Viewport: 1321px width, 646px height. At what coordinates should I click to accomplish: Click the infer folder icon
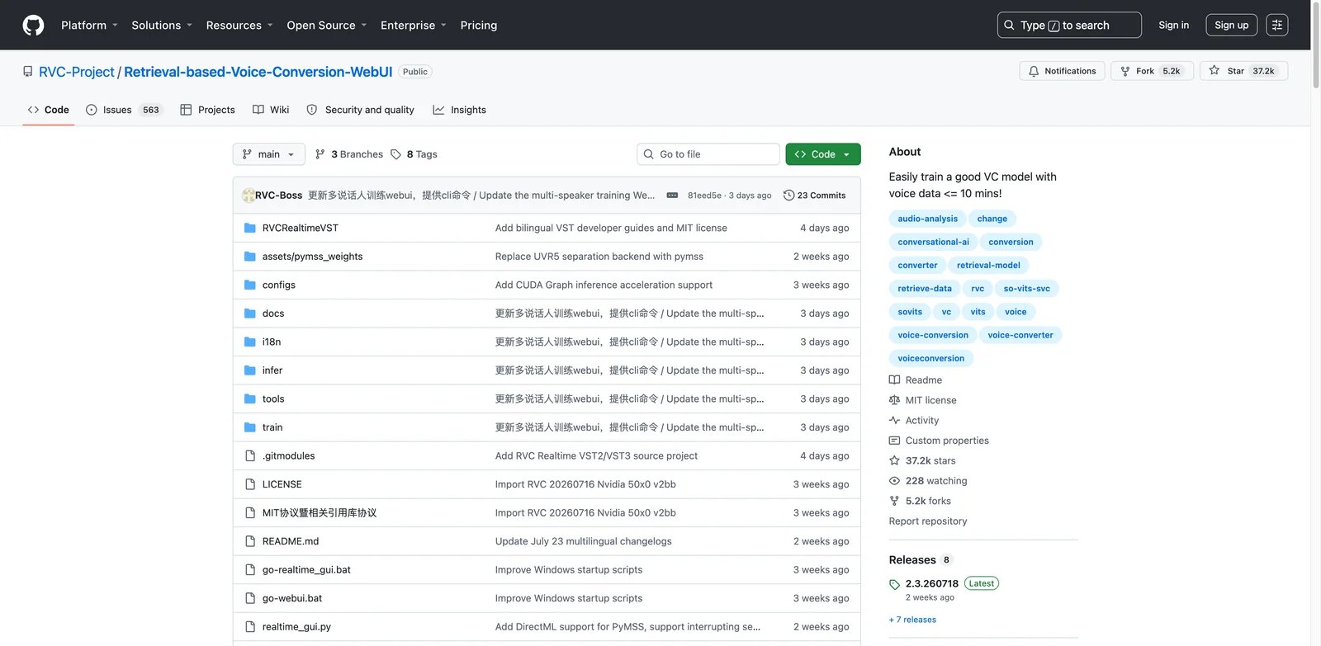[250, 370]
